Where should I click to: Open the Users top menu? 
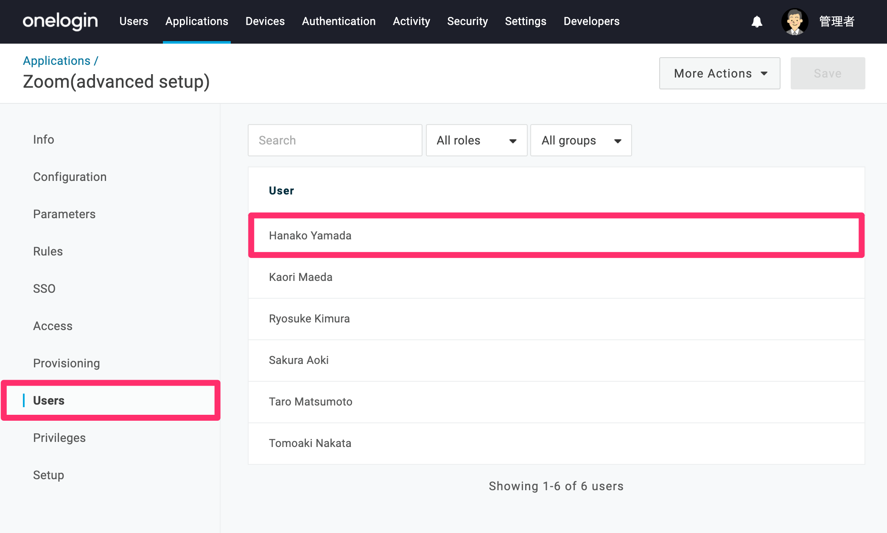pyautogui.click(x=134, y=21)
